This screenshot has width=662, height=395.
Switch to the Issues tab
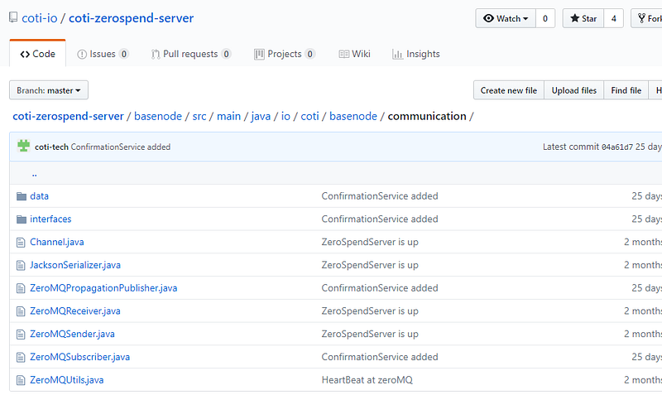pos(103,54)
